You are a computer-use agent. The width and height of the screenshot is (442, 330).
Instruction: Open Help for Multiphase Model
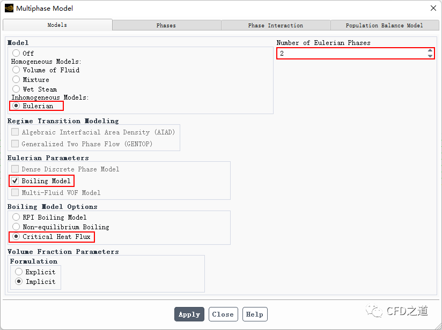(x=255, y=314)
